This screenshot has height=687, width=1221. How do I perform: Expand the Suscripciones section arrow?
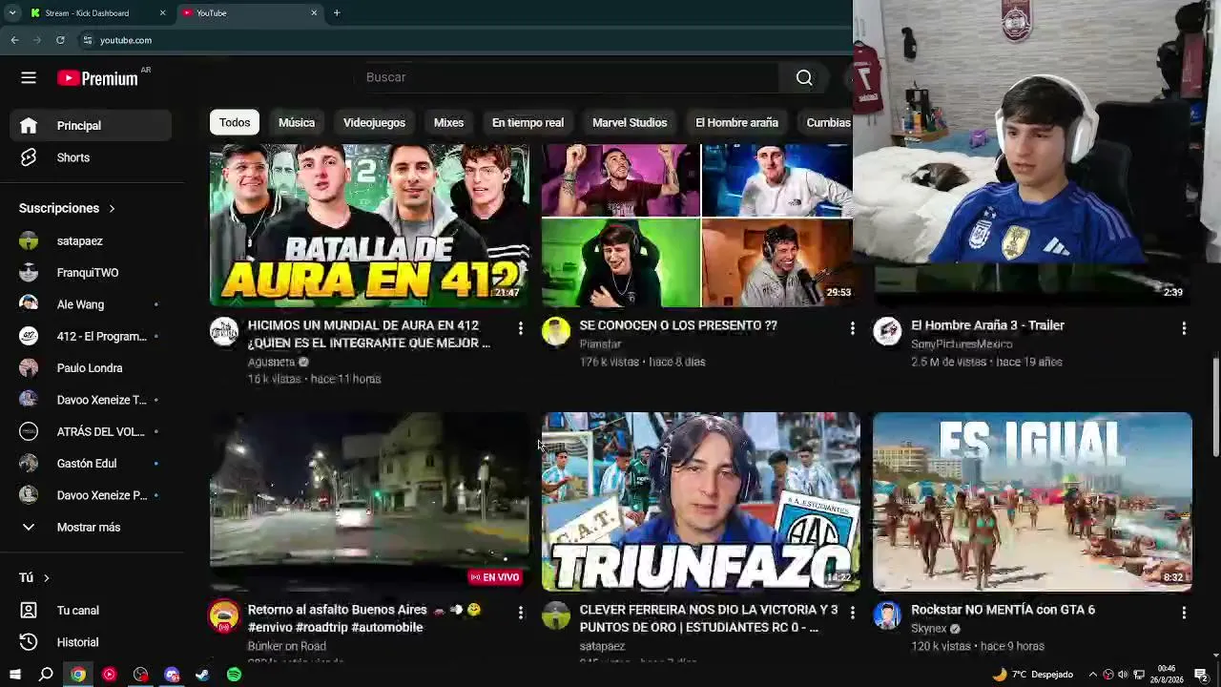(x=112, y=208)
